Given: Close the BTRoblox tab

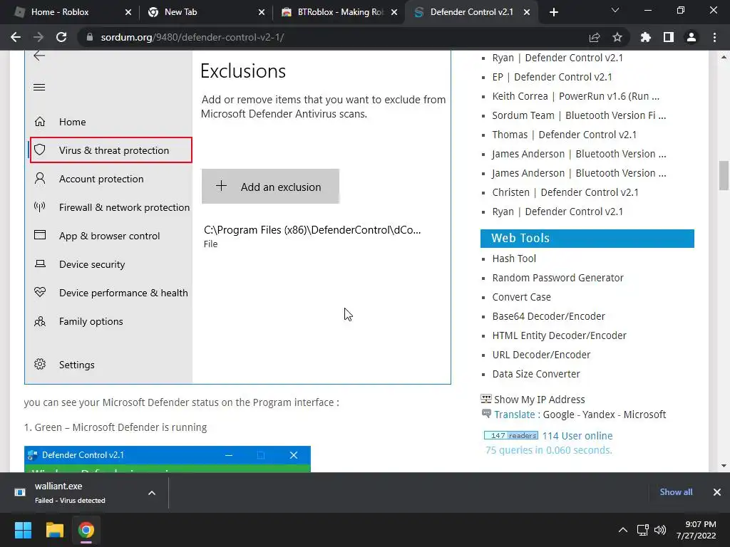Looking at the screenshot, I should (x=394, y=12).
